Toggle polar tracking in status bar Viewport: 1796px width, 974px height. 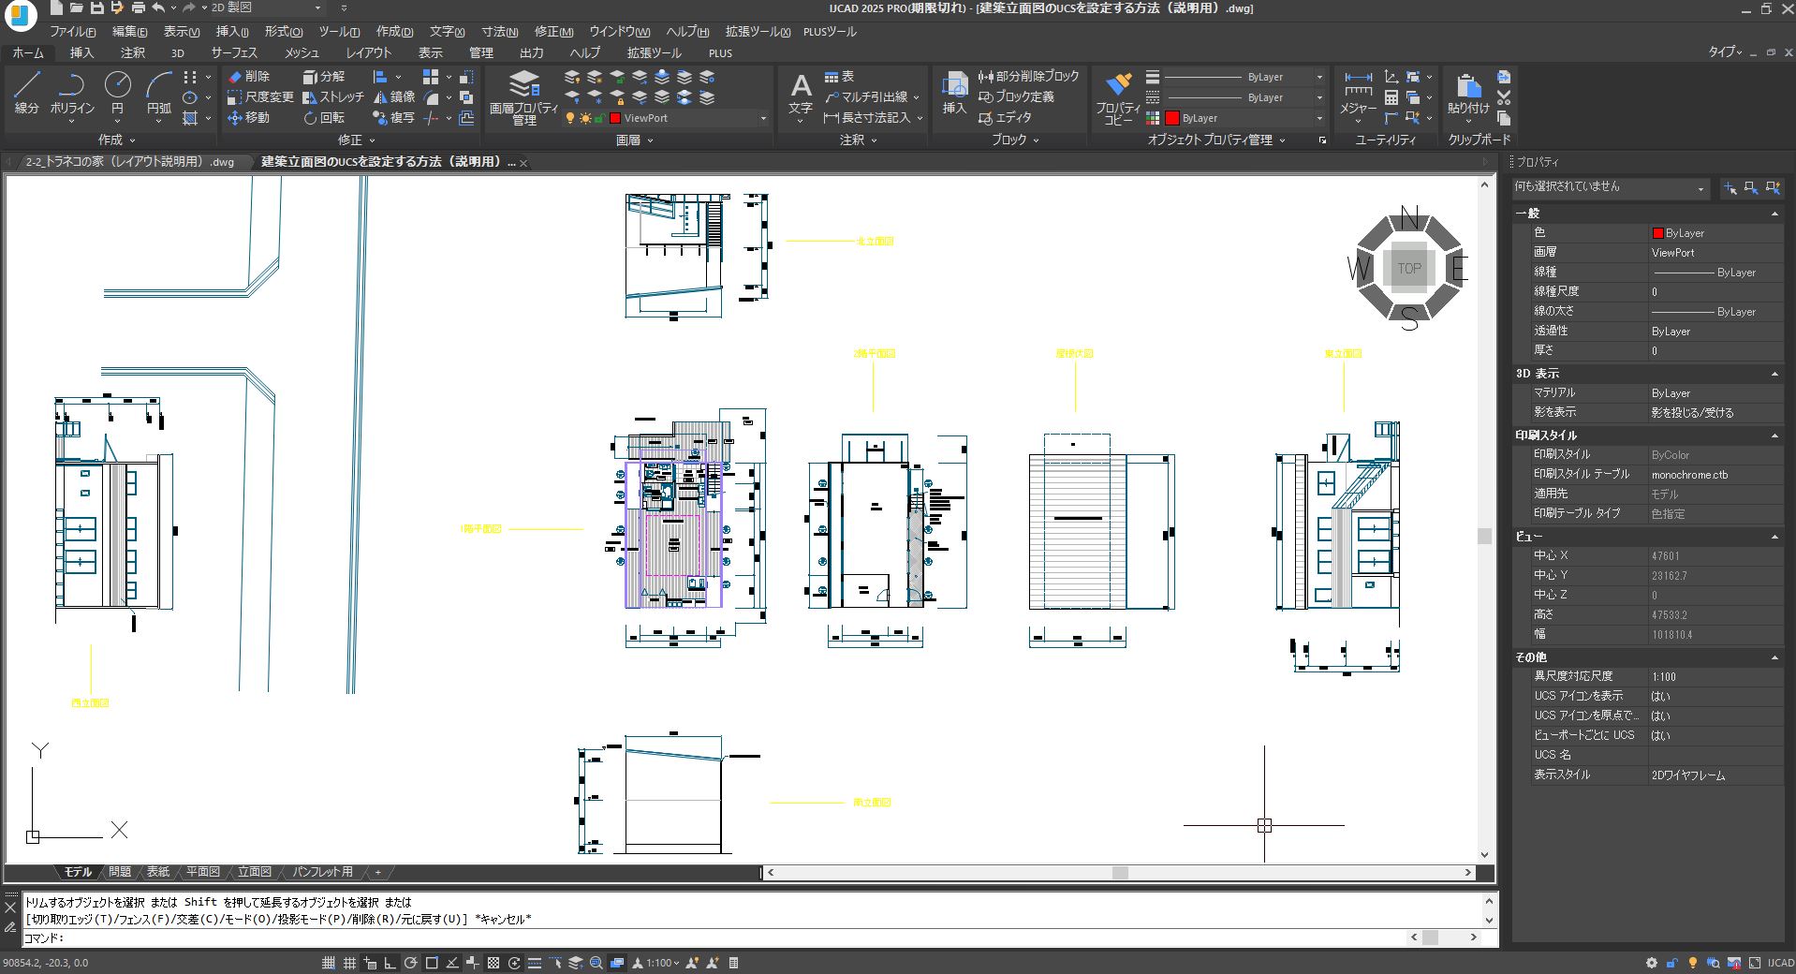(410, 963)
